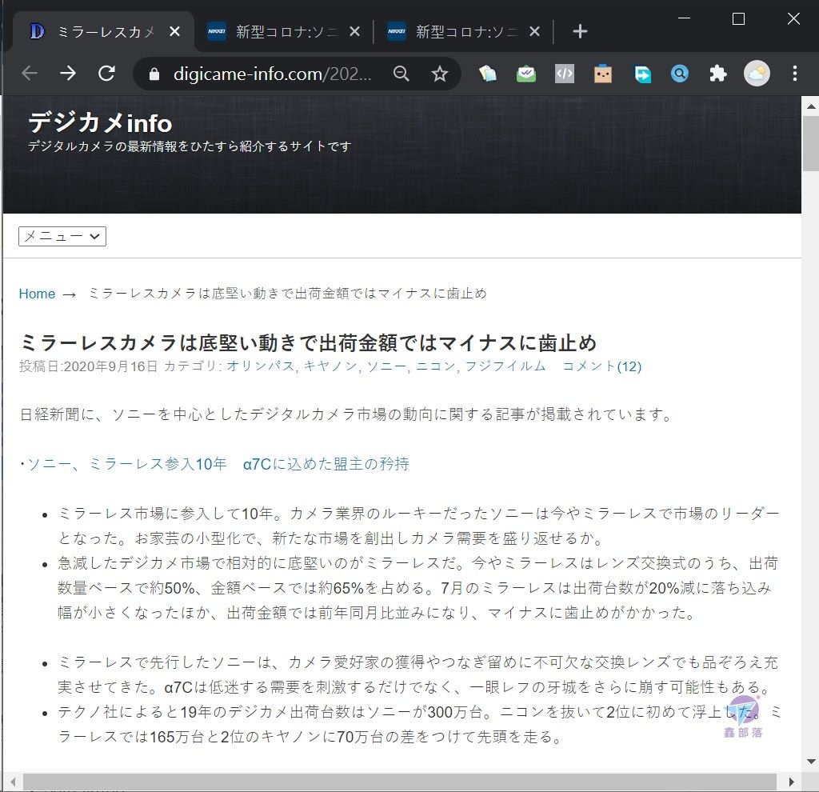Viewport: 819px width, 792px height.
Task: Click the horizontal scrollbar thumb
Action: [x=400, y=782]
